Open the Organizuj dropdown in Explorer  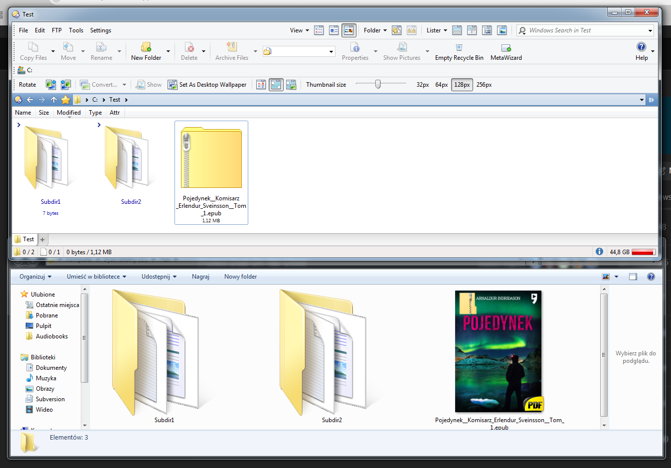click(35, 277)
